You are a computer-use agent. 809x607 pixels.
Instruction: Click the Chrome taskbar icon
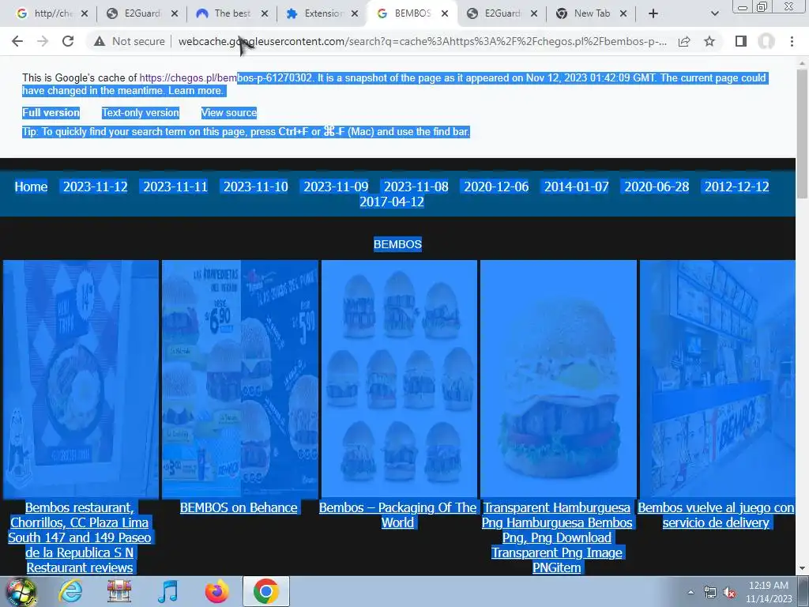(x=265, y=591)
